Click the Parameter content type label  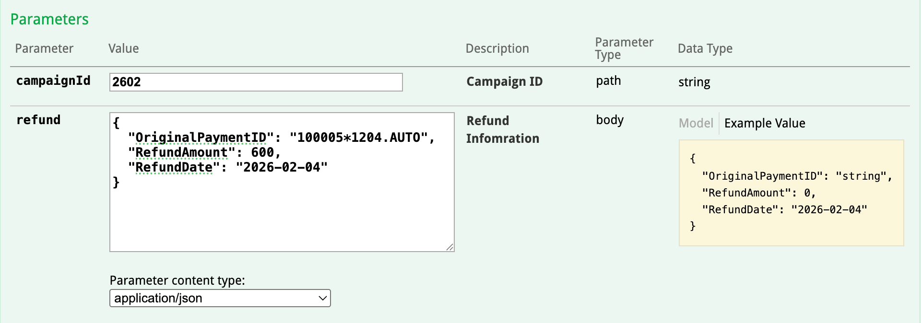[x=177, y=280]
